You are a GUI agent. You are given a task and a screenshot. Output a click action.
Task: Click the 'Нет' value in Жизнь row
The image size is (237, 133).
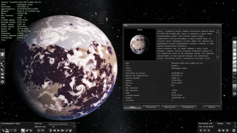tap(173, 85)
